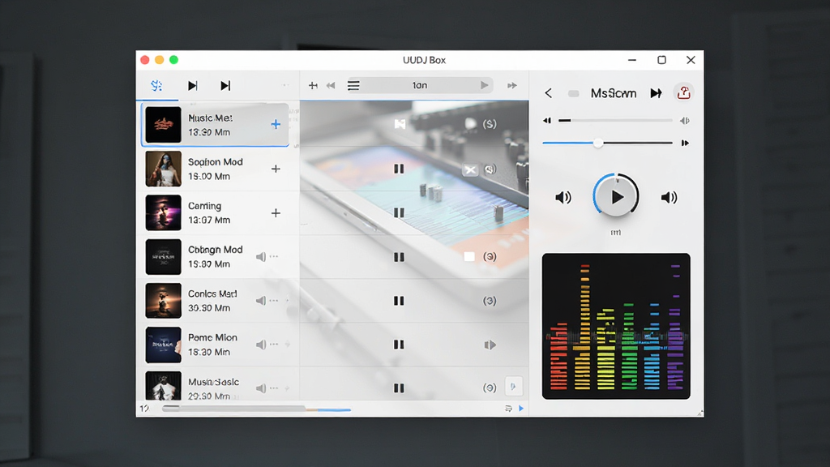
Task: Click the red share icon in the right panel
Action: 683,92
